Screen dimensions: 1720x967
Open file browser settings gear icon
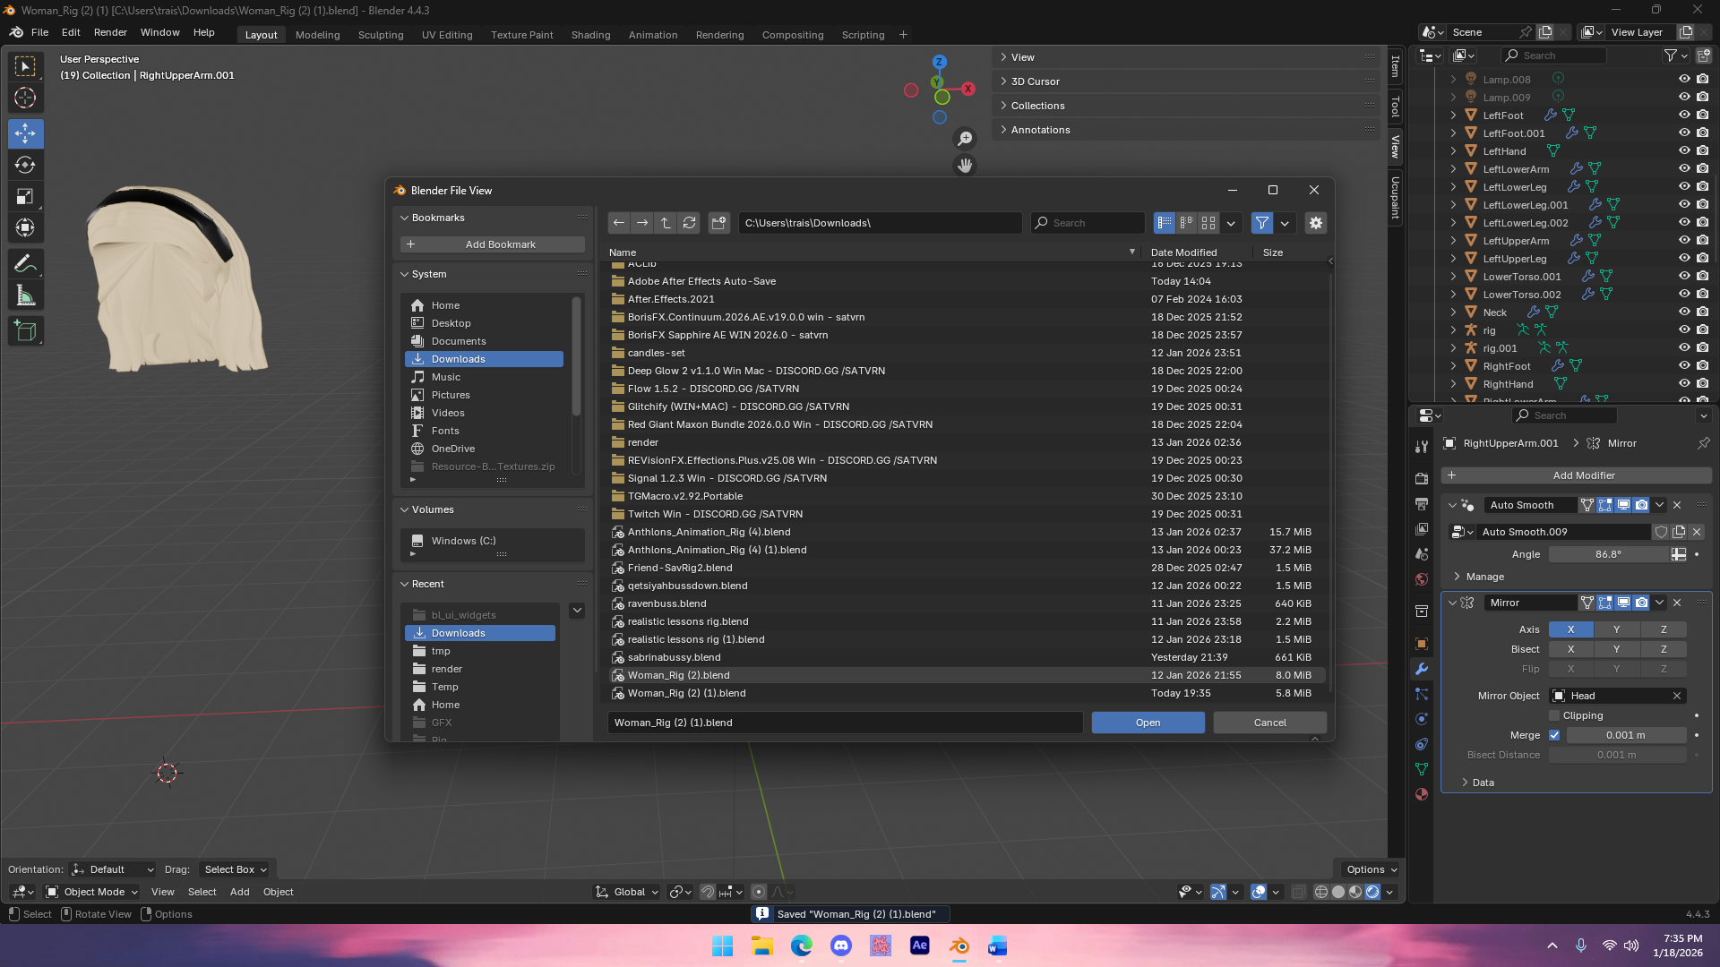(1315, 223)
